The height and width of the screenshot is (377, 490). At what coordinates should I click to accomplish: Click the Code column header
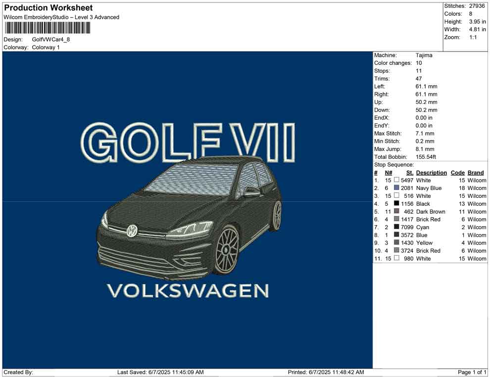(x=457, y=173)
